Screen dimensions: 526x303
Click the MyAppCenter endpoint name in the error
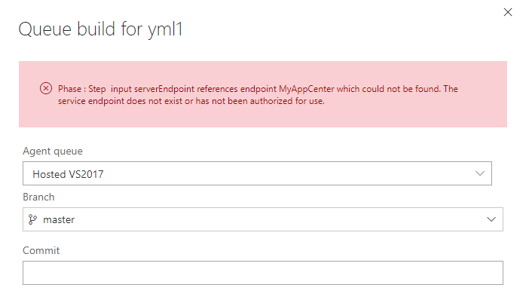pos(307,89)
